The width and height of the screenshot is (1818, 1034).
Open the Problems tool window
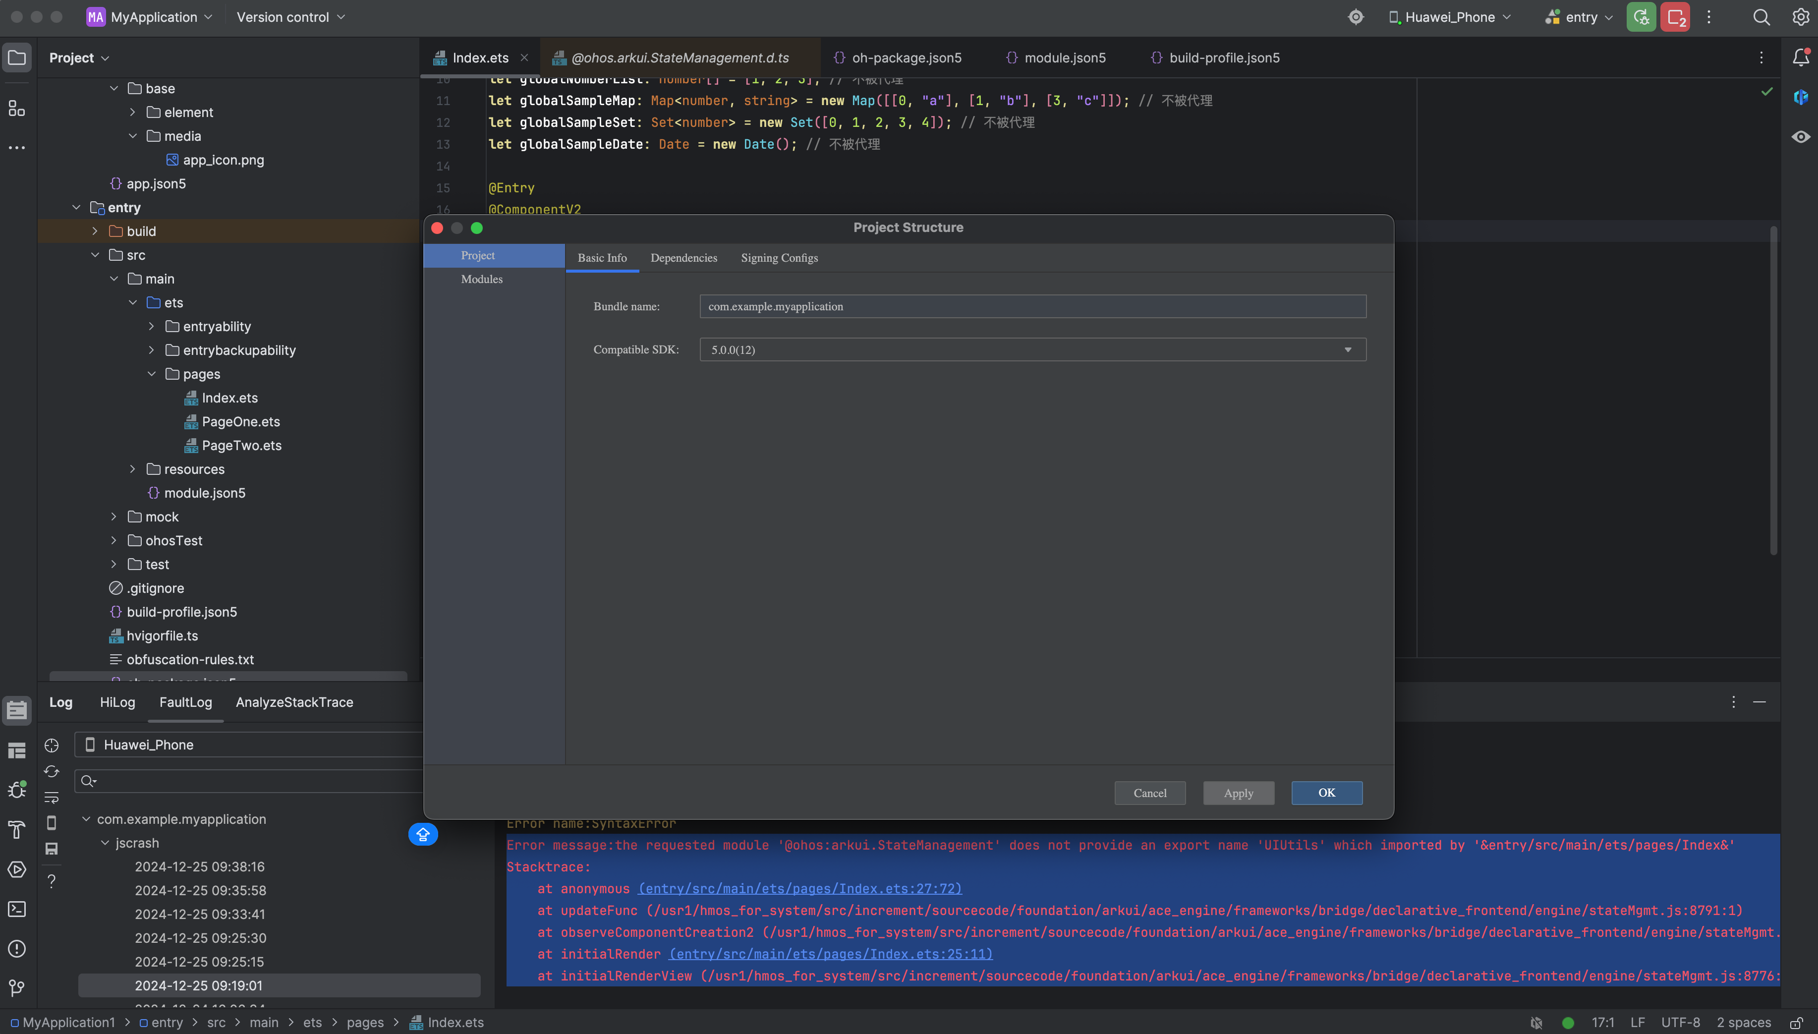(x=17, y=950)
